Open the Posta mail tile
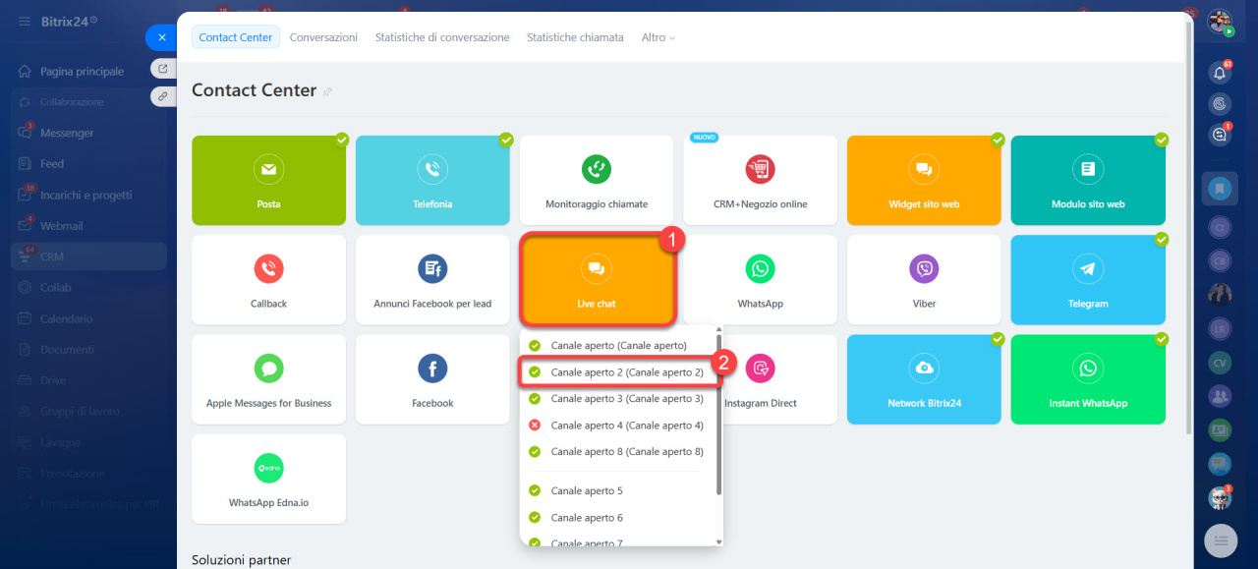Viewport: 1258px width, 569px height. (x=268, y=181)
